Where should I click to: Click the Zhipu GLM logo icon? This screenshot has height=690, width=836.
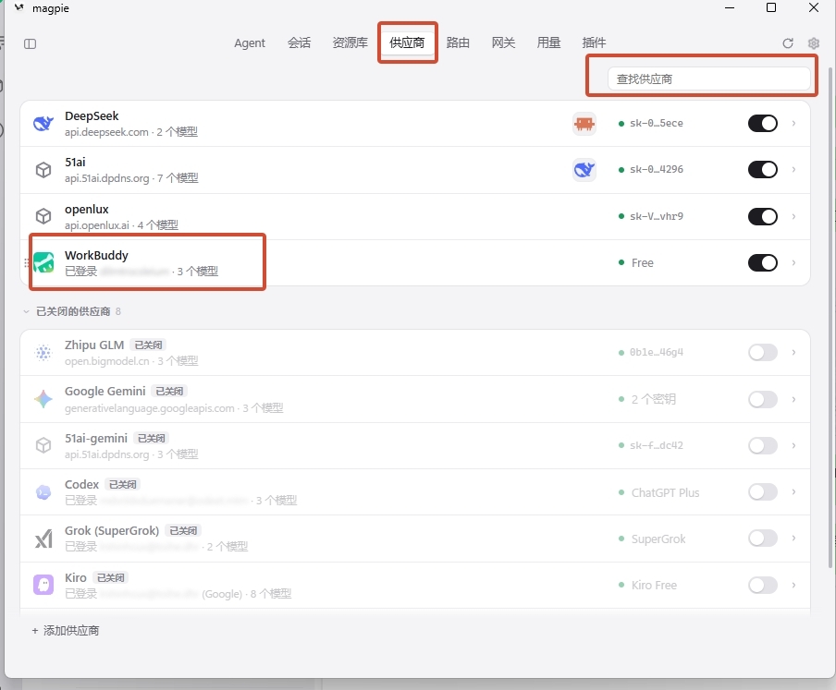point(43,353)
